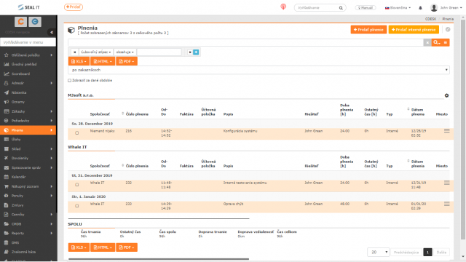Open row menu for plnenie 233
Image resolution: width=466 pixels, height=262 pixels.
pyautogui.click(x=446, y=204)
